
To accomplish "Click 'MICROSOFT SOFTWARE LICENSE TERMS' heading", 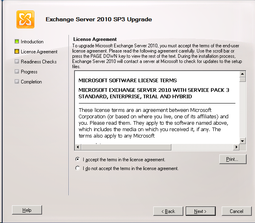I will click(x=127, y=81).
